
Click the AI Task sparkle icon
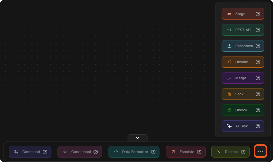229,126
